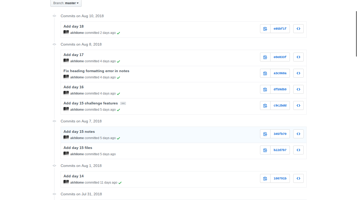Screen dimensions: 357x200
Task: Copy full SHA for commit 345fb70
Action: 265,134
